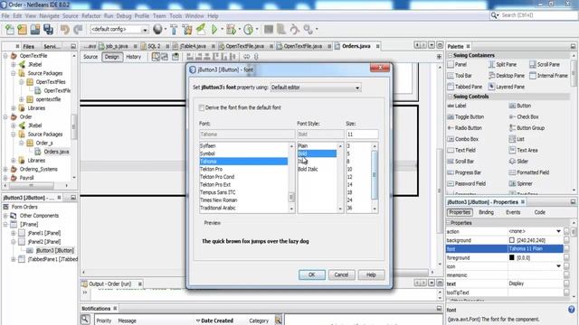Image resolution: width=579 pixels, height=325 pixels.
Task: Switch to the Events tab in Properties
Action: pos(513,212)
